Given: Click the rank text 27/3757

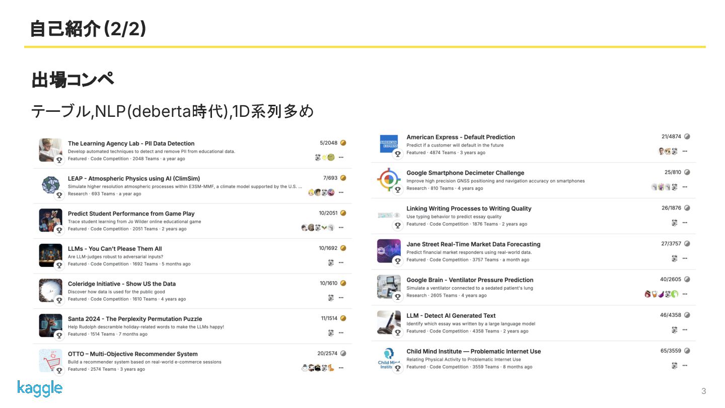Looking at the screenshot, I should coord(671,244).
